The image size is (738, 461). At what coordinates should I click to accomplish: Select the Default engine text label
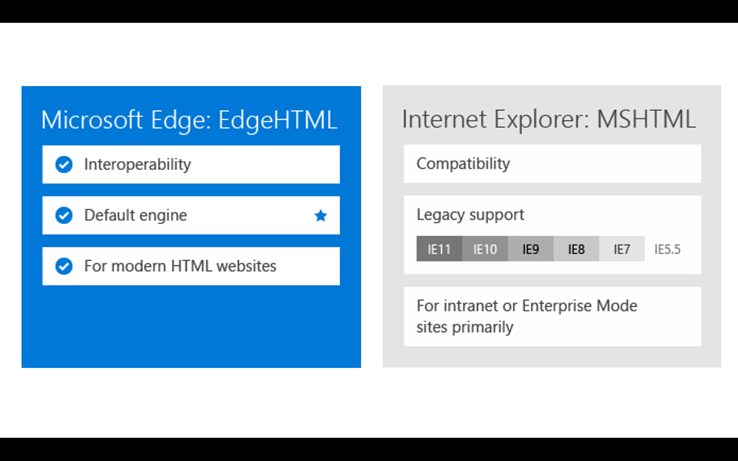coord(135,216)
